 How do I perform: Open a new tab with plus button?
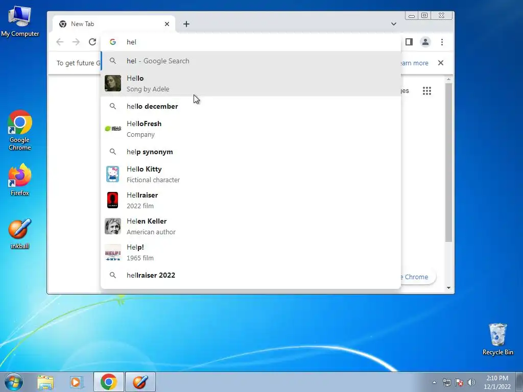[x=186, y=24]
